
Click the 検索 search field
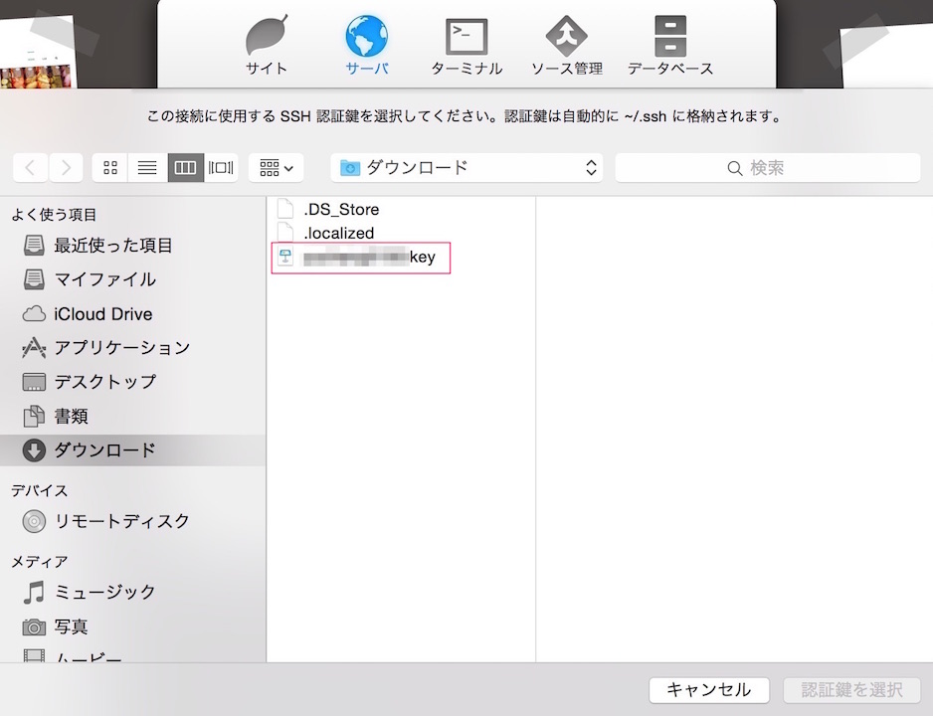pos(768,168)
